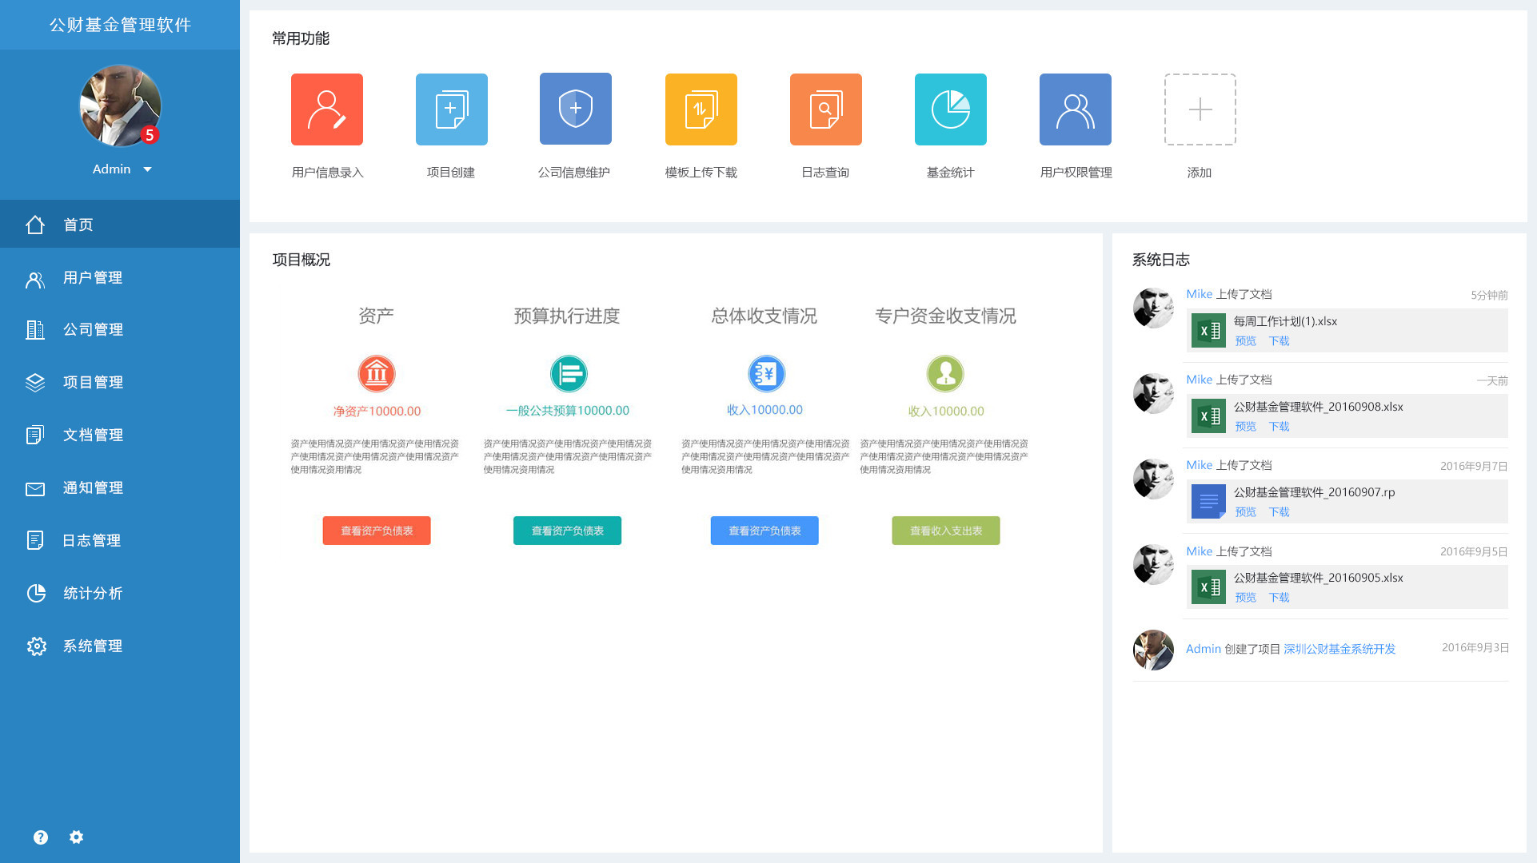Viewport: 1537px width, 863px height.
Task: Open the 公司信息维护 shield icon
Action: 575,109
